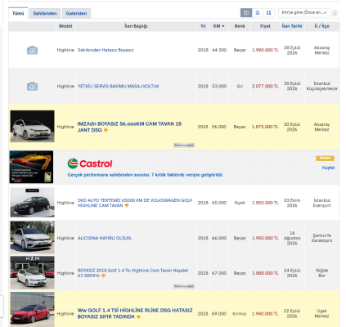This screenshot has height=327, width=346.
Task: Click orange badge icon on DKD AUTO listing
Action: 127,206
